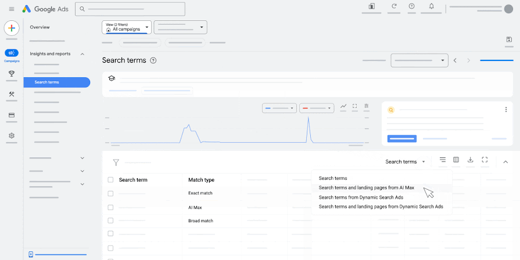Open the Campaigns megaphone icon
This screenshot has width=520, height=260.
click(12, 53)
